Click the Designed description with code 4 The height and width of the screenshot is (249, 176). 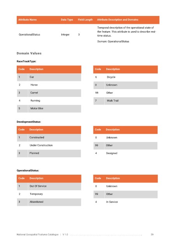[x=112, y=153]
